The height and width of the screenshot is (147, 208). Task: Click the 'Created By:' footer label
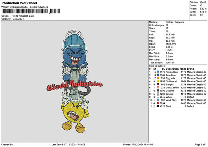tap(7, 145)
